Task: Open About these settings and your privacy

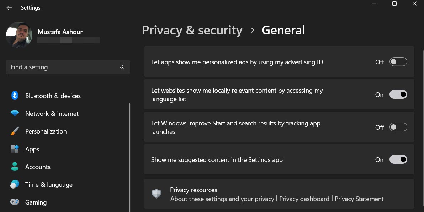Action: (x=222, y=199)
